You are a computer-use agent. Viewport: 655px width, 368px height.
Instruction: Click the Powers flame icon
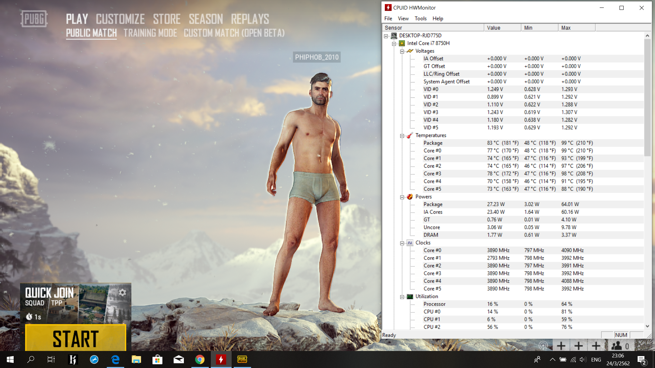click(410, 197)
